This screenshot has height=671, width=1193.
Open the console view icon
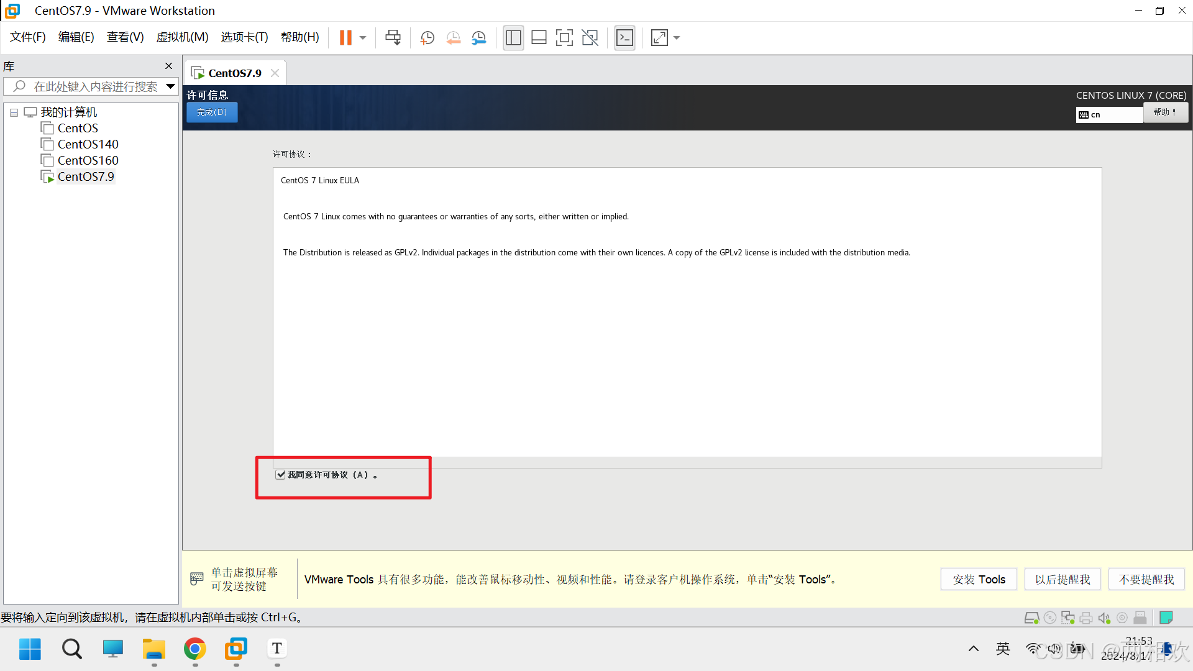tap(624, 38)
